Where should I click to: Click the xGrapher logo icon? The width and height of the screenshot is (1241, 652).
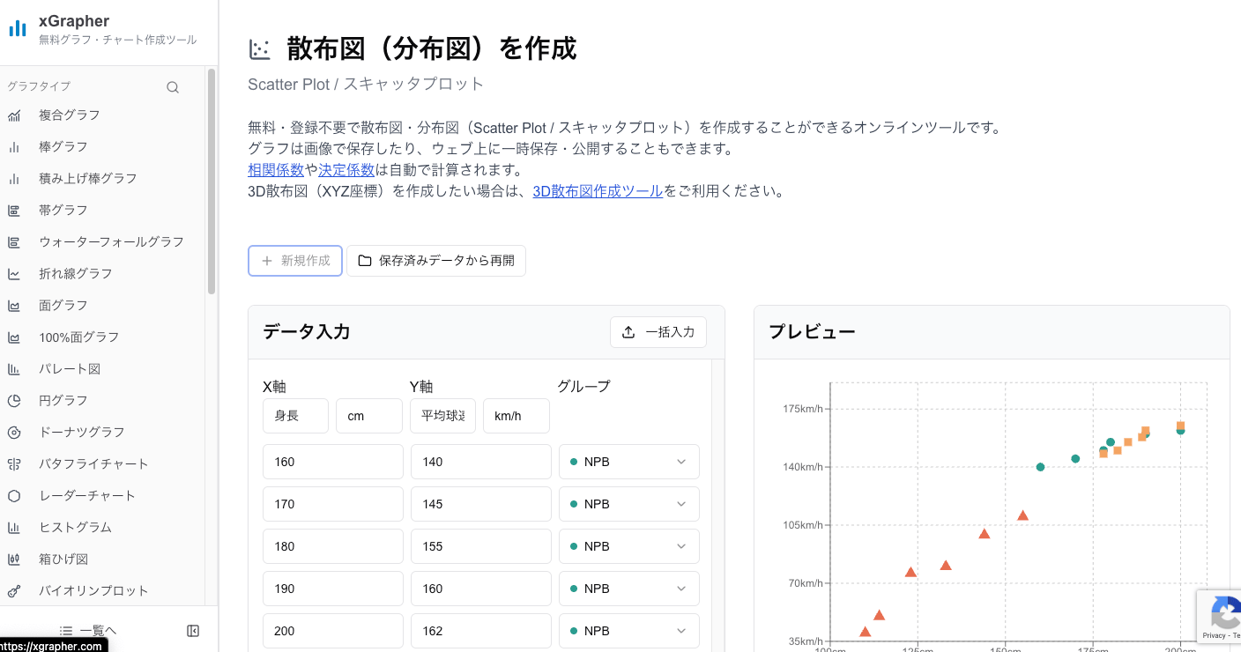pos(18,27)
